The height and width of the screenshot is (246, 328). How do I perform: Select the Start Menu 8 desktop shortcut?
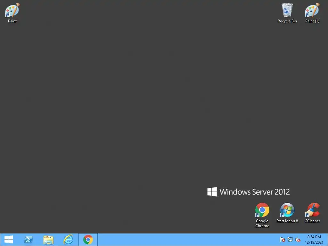coord(287,213)
